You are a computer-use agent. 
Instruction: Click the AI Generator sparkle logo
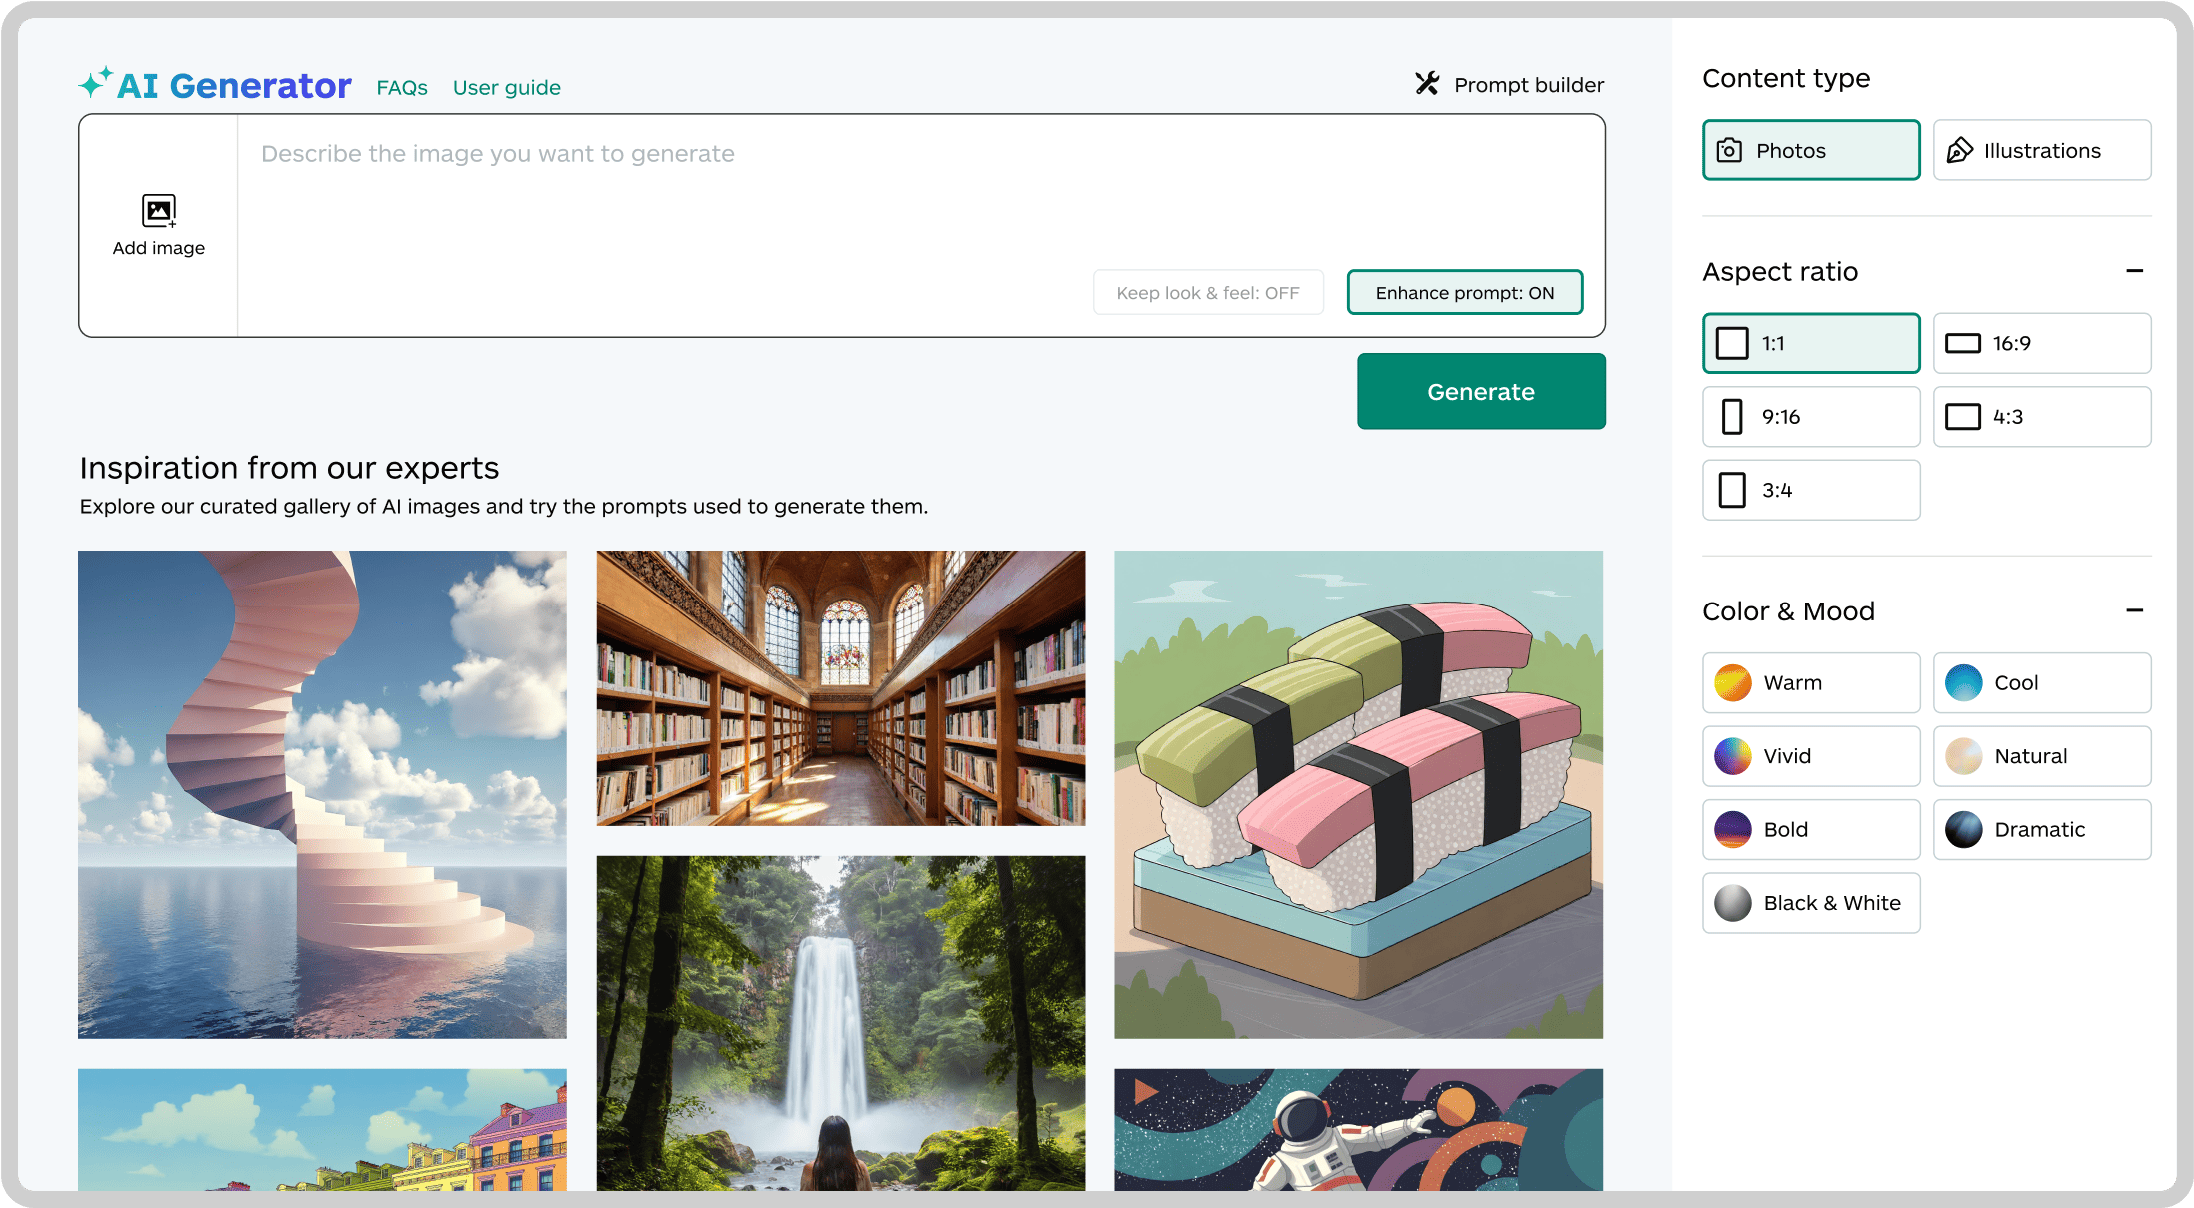point(96,83)
